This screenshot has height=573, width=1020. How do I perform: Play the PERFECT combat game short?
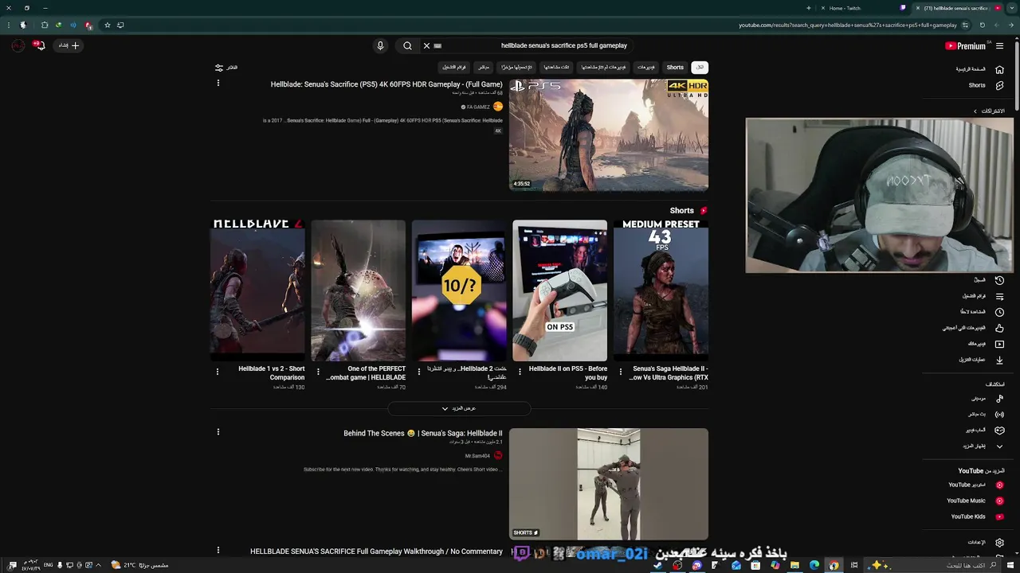pyautogui.click(x=358, y=290)
